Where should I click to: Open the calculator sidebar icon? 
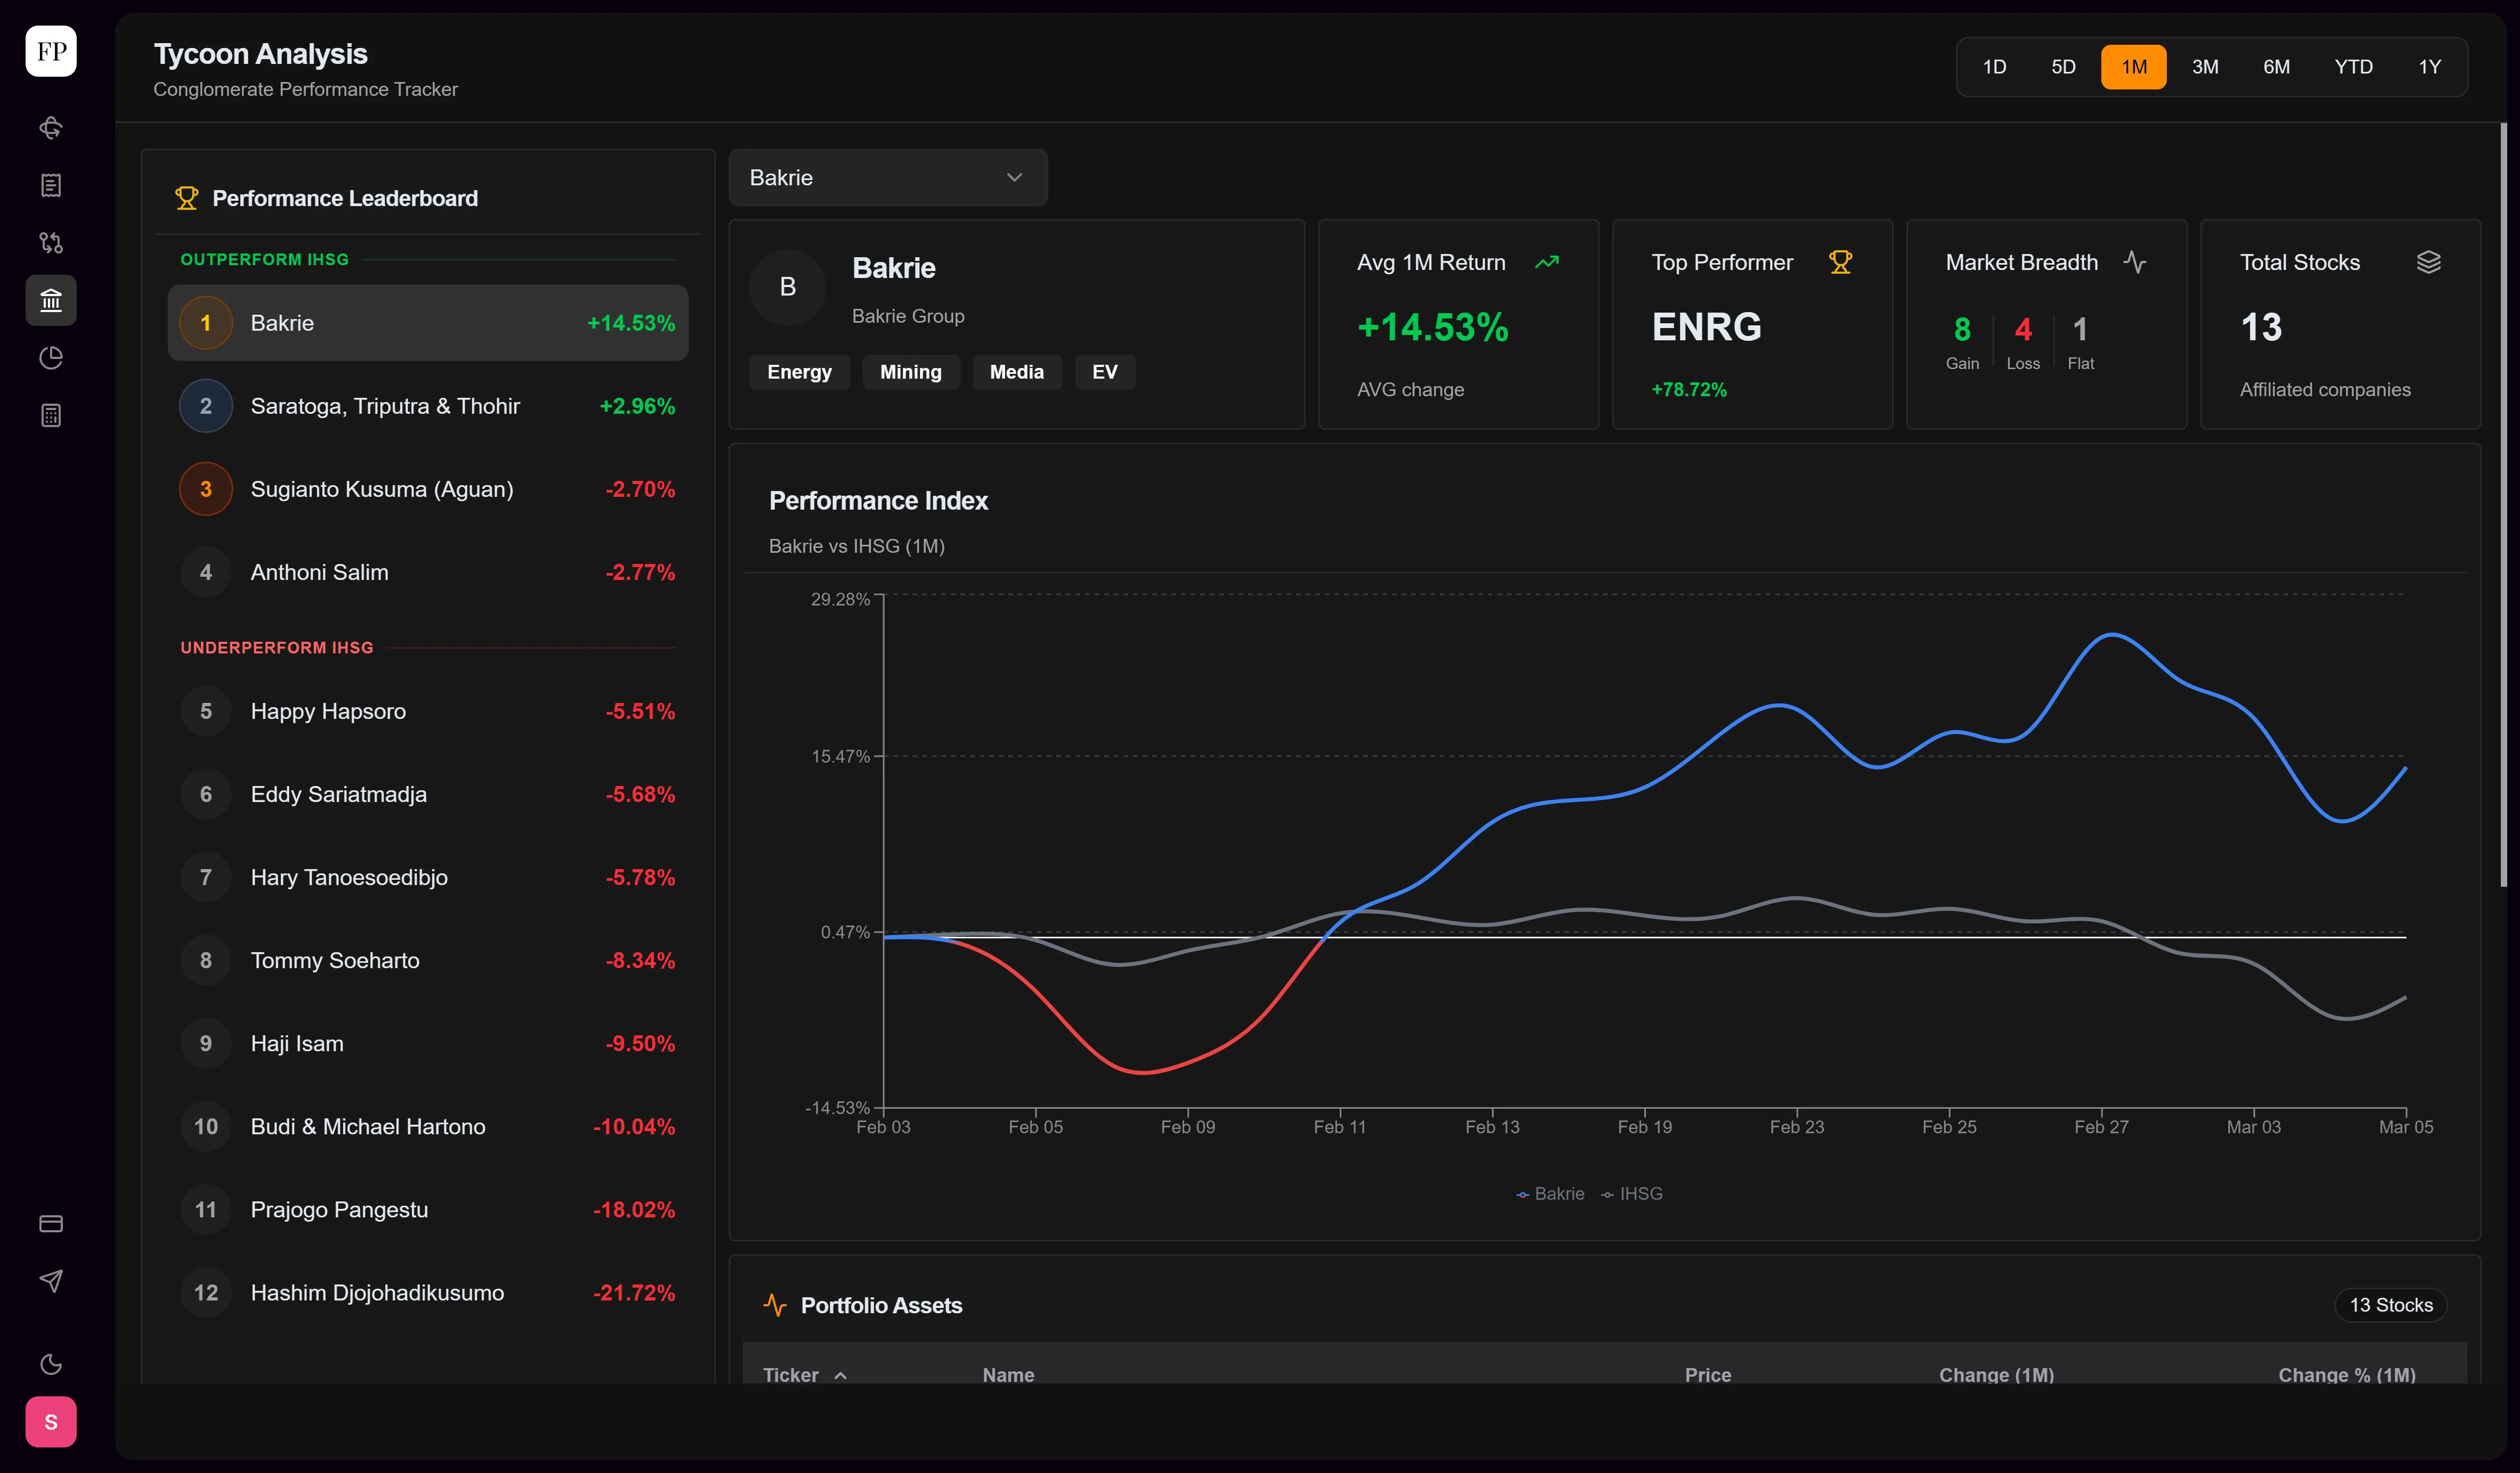(51, 415)
